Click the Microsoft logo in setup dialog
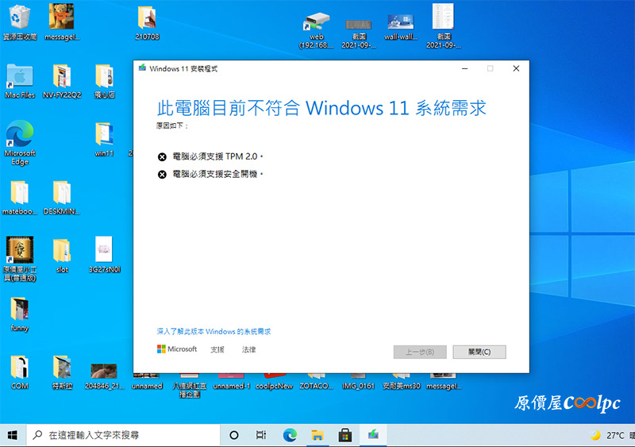Viewport: 635px width, 447px height. tap(177, 349)
